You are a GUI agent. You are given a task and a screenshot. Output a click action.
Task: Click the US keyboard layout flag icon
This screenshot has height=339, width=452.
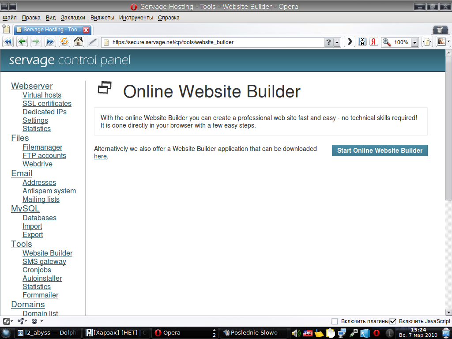click(x=308, y=333)
